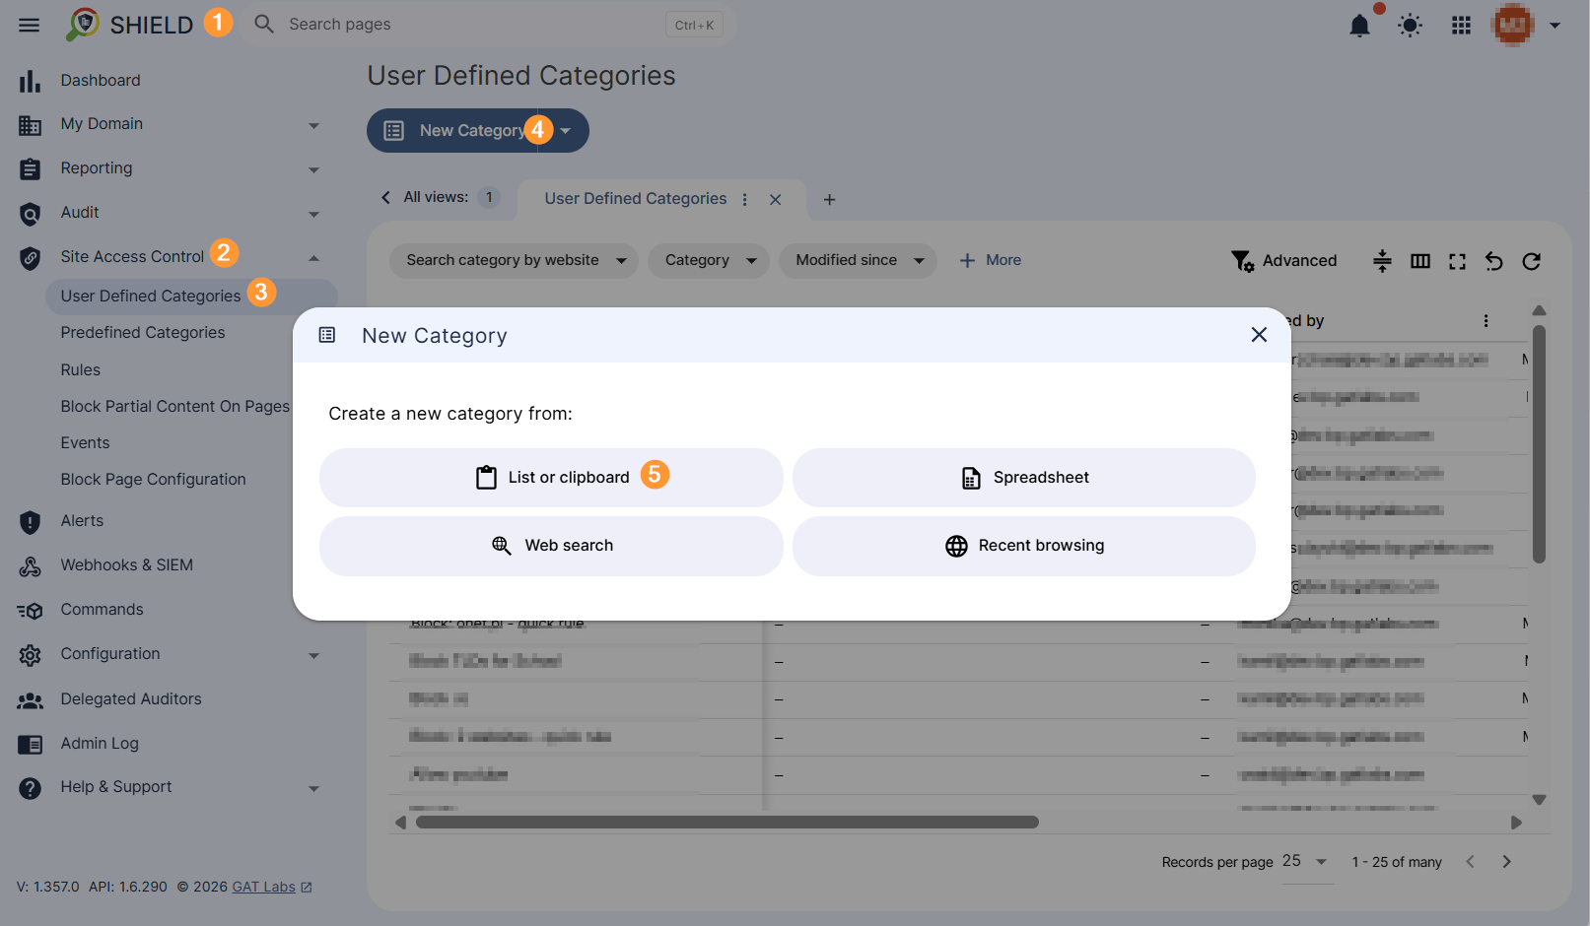Image resolution: width=1590 pixels, height=926 pixels.
Task: Open tab options three-dot menu
Action: pyautogui.click(x=745, y=199)
